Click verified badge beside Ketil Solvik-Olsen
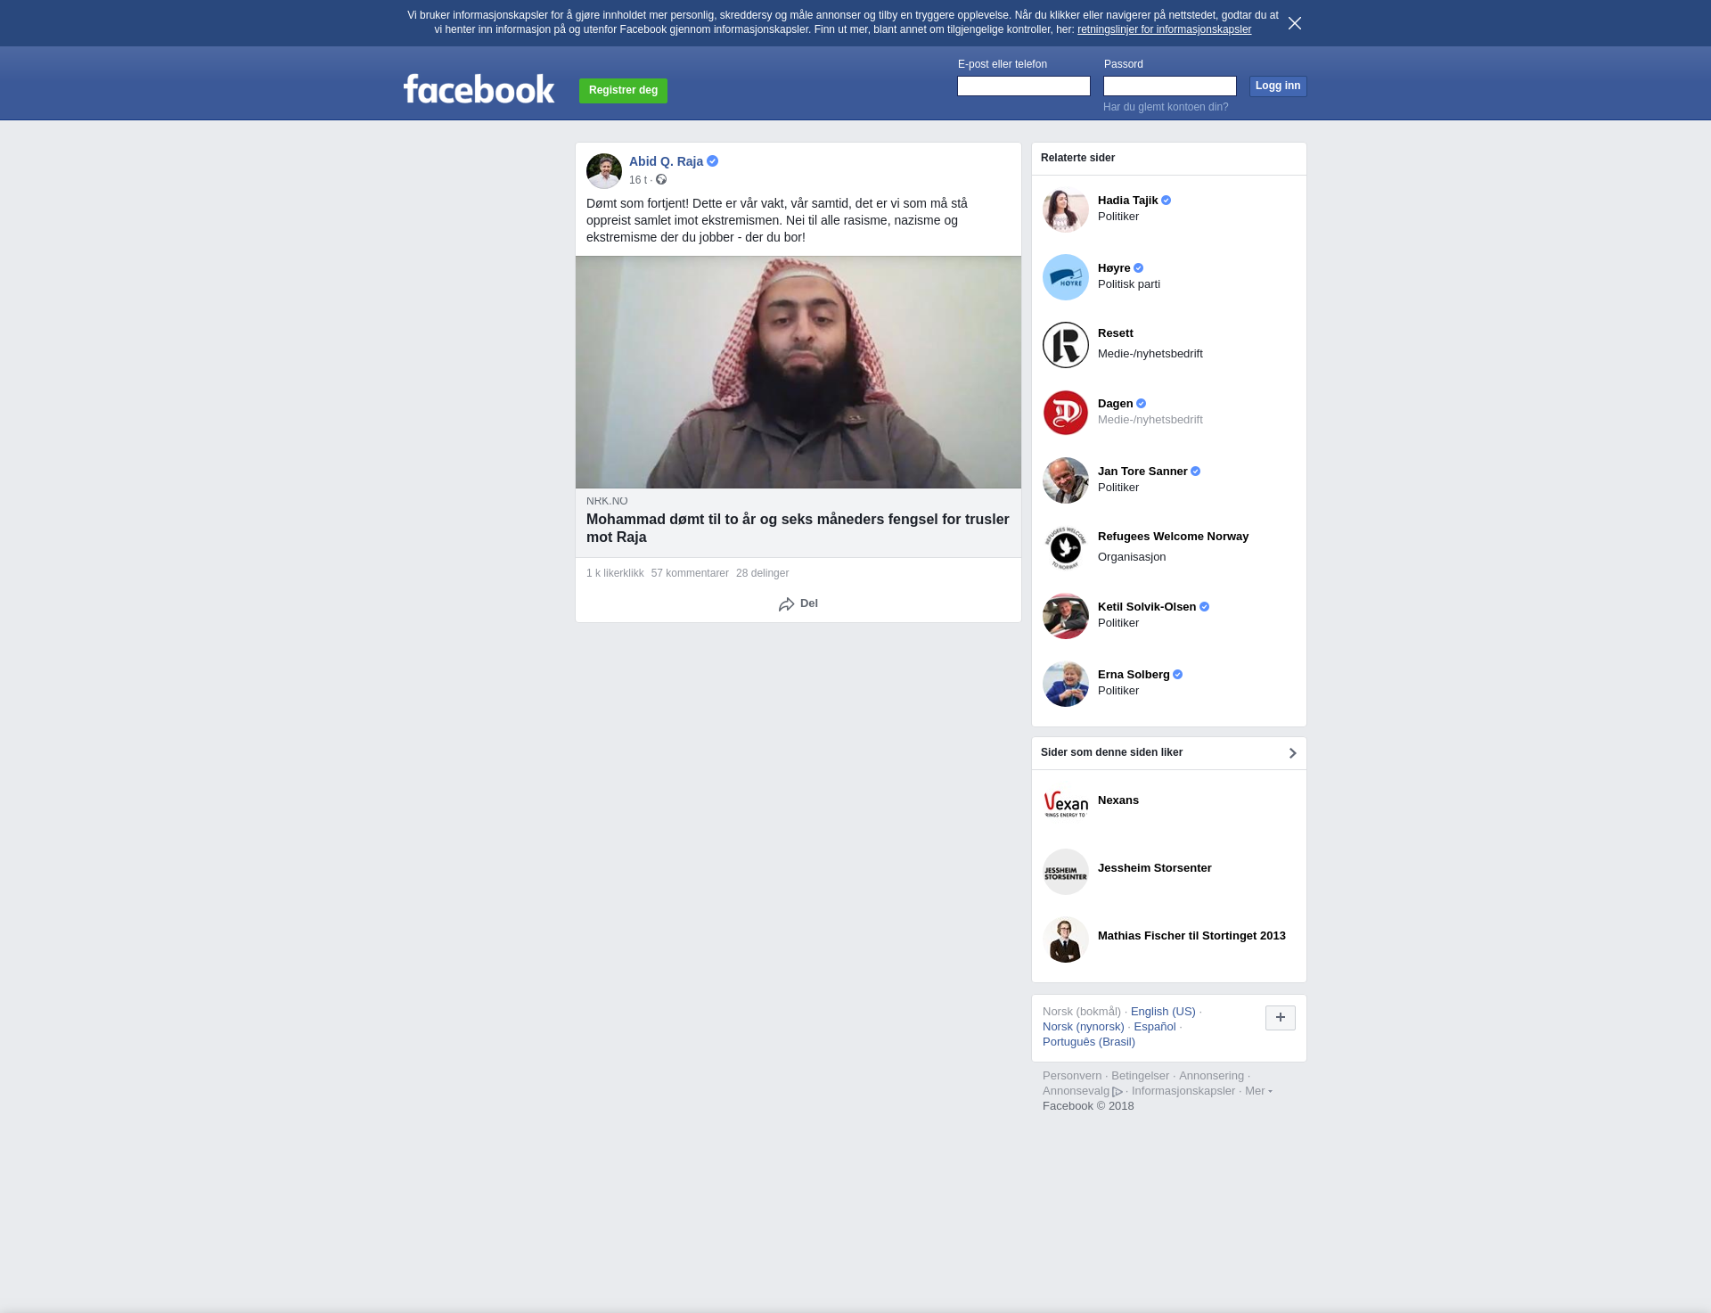 pos(1205,607)
